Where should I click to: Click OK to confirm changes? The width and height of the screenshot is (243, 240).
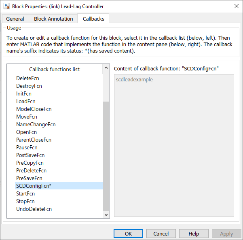point(128,234)
